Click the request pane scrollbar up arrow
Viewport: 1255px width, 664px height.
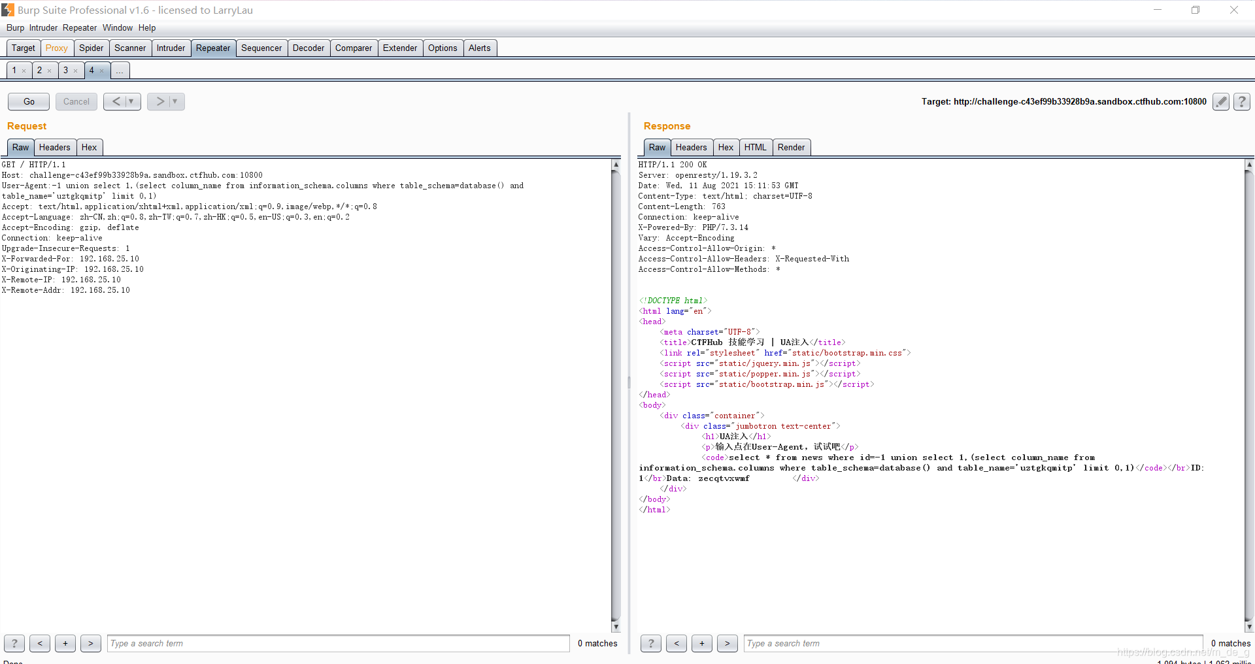coord(616,165)
